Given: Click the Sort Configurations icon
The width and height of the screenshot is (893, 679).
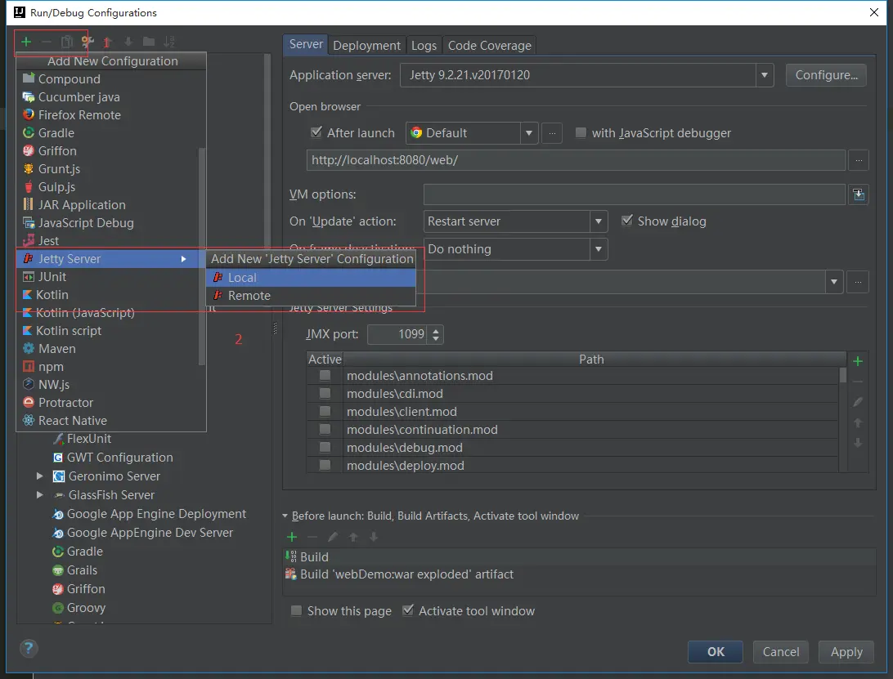Looking at the screenshot, I should [169, 42].
